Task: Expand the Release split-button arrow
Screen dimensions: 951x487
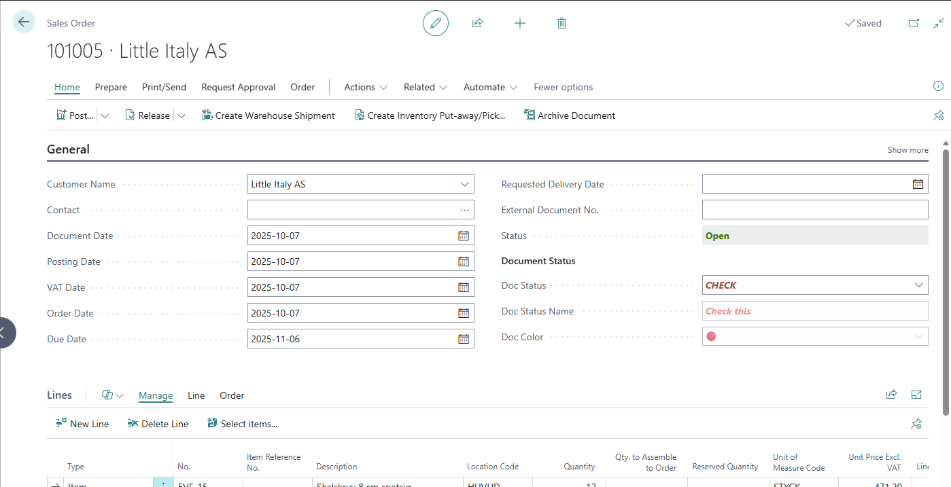Action: coord(181,116)
